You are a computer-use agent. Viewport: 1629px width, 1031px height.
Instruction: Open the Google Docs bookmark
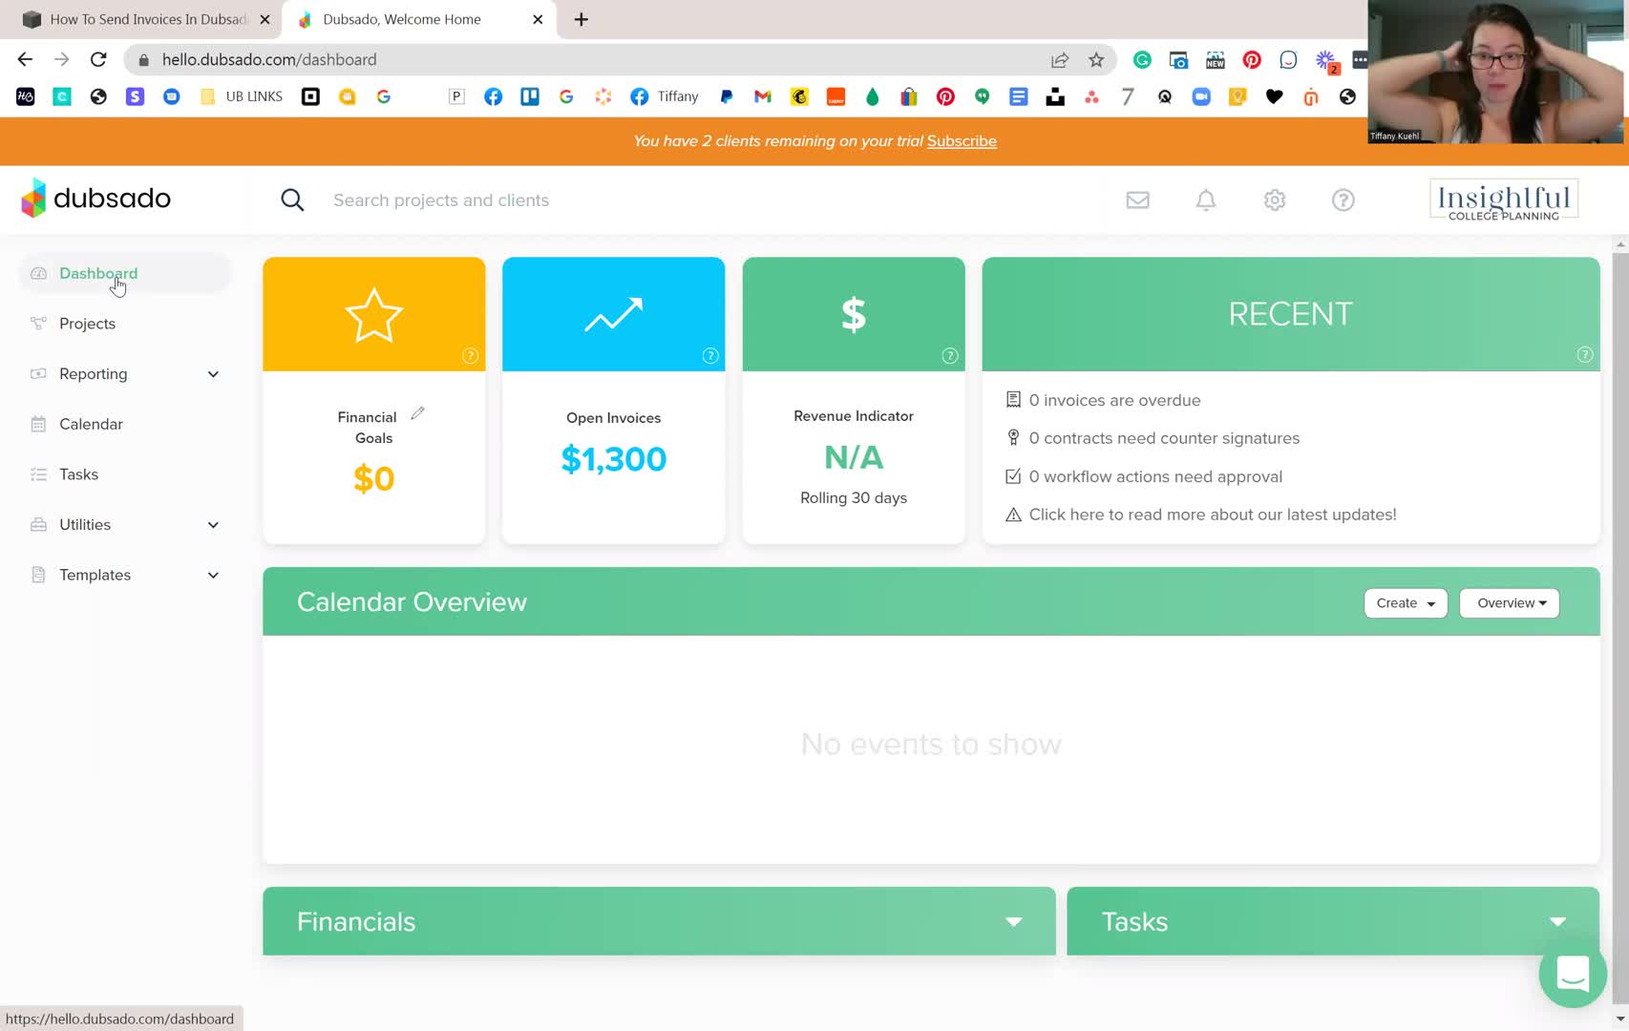[x=1019, y=96]
